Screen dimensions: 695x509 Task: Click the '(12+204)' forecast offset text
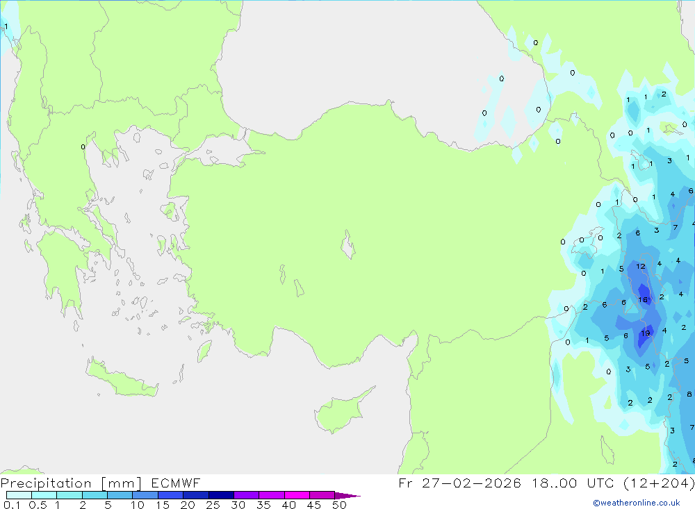click(x=659, y=483)
